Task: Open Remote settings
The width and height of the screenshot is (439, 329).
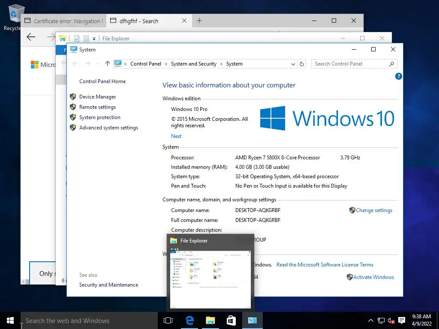Action: click(x=97, y=107)
